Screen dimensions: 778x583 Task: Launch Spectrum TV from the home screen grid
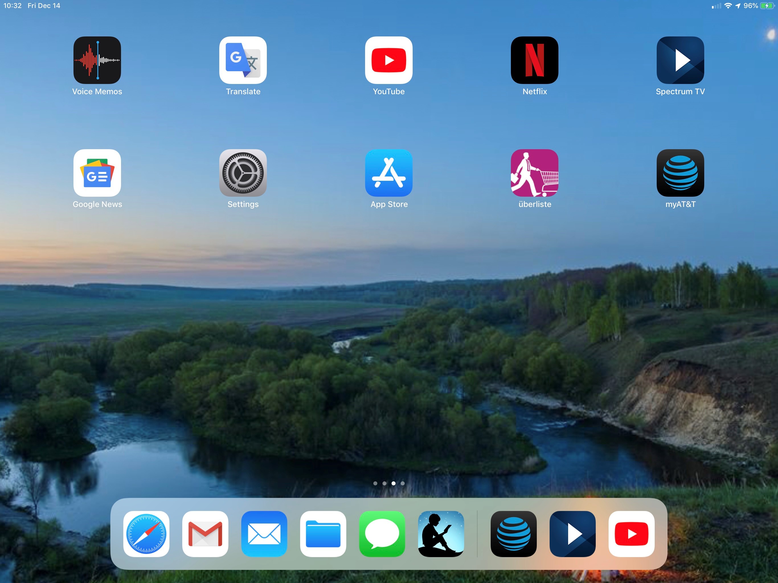tap(680, 60)
